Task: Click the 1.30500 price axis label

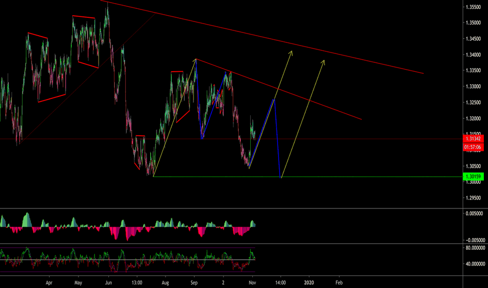Action: coord(473,167)
